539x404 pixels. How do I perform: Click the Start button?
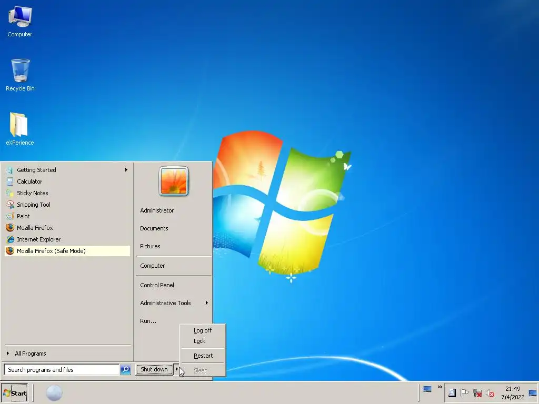tap(14, 393)
